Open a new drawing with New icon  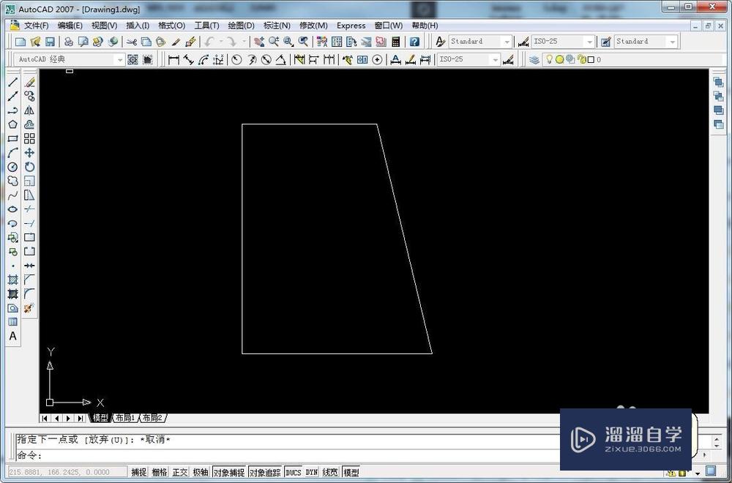point(20,41)
